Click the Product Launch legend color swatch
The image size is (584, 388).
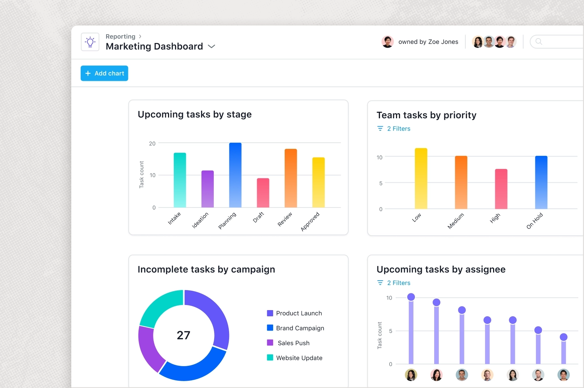(x=270, y=313)
